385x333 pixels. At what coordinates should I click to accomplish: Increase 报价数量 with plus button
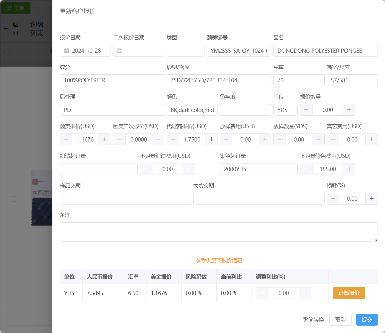pyautogui.click(x=349, y=110)
